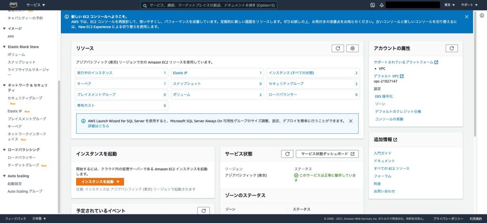Click the info icon in welcome banner
Viewport: 487px width, 223px height.
coord(67,17)
